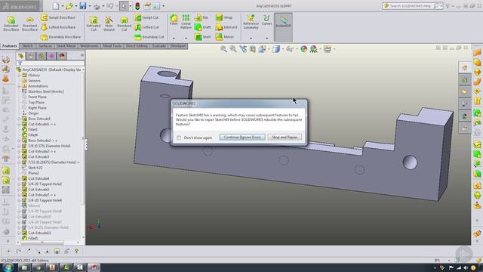Open the PropertyManager tab
483x272 pixels.
pyautogui.click(x=31, y=56)
